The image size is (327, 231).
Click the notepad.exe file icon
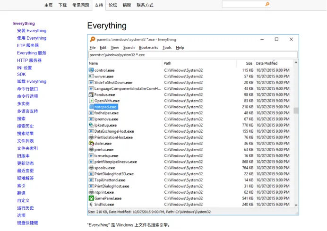91,107
